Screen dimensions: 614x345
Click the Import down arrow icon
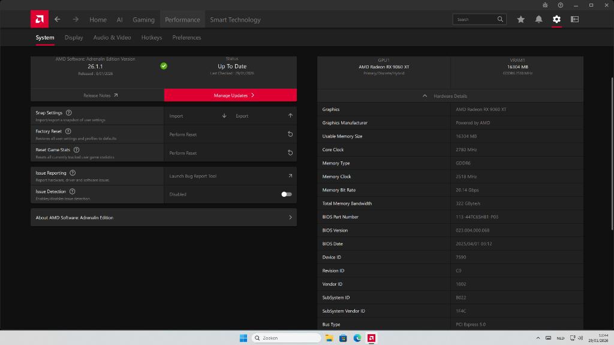[x=224, y=116]
